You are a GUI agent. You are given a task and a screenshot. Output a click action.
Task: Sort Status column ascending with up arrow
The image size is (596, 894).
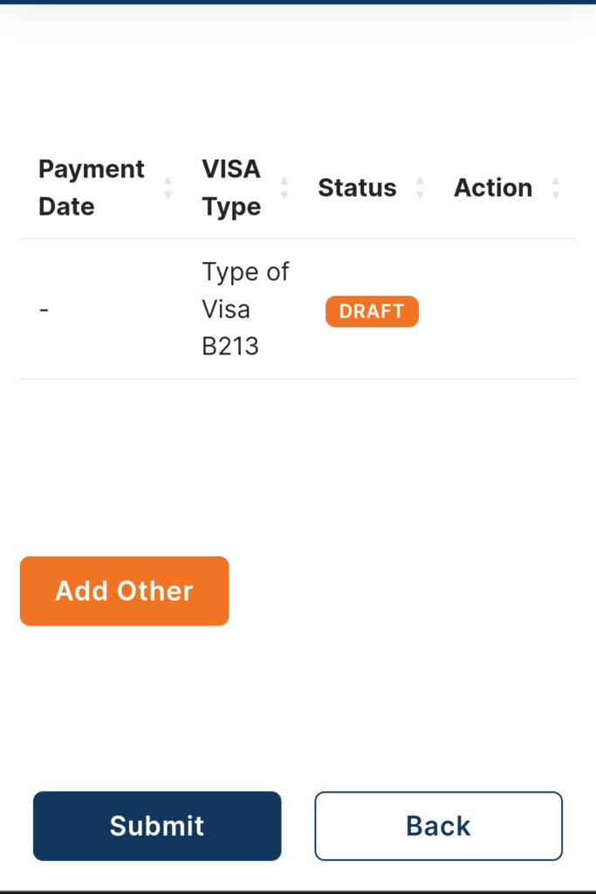[420, 181]
